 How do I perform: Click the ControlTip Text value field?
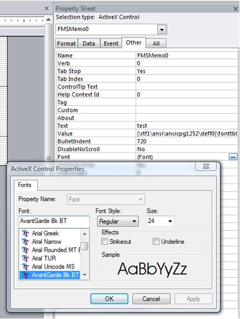coord(187,87)
